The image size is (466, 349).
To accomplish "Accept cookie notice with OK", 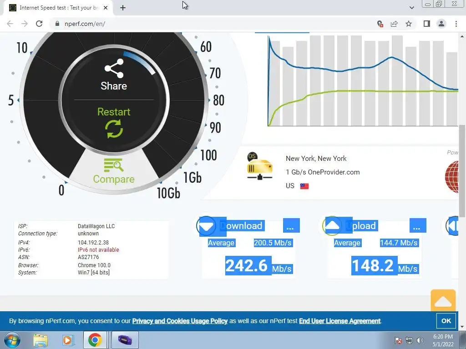I will pos(446,321).
